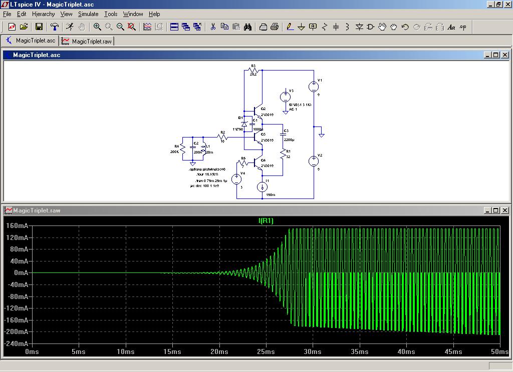The image size is (513, 372).
Task: Click the Redo arrow icon
Action: pyautogui.click(x=416, y=27)
